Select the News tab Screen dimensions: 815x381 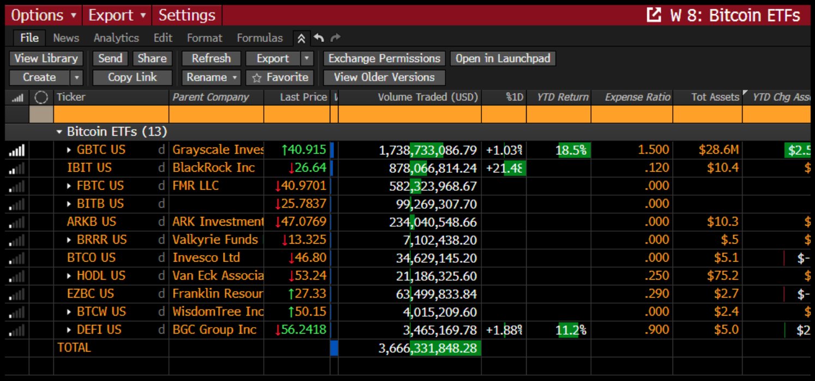click(x=66, y=38)
